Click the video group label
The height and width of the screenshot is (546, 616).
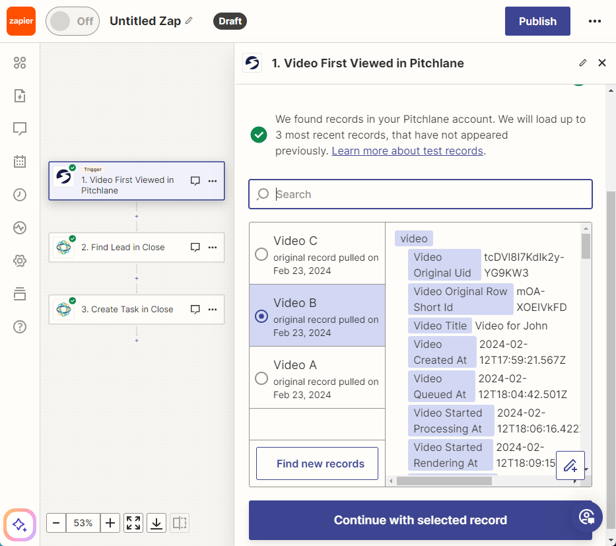coord(414,238)
